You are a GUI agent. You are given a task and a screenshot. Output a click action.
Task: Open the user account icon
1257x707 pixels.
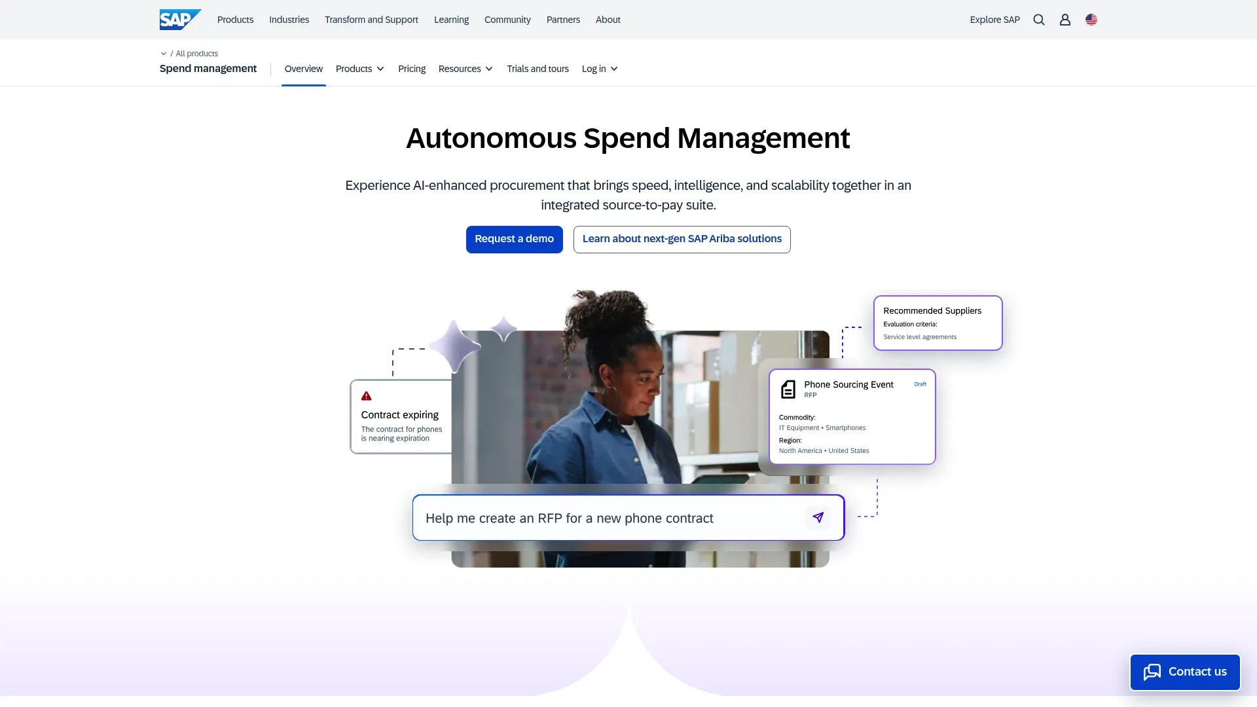1065,20
